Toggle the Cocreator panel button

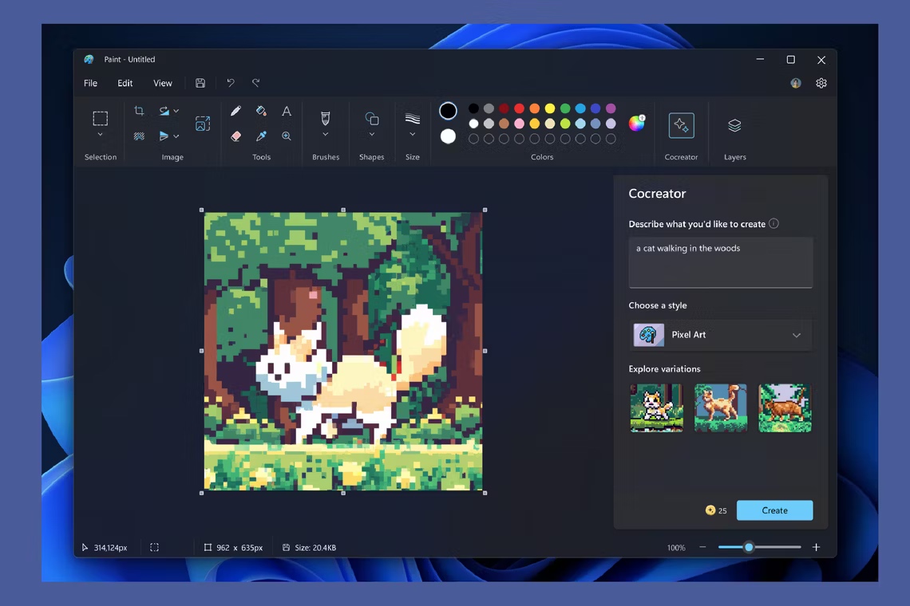(682, 125)
